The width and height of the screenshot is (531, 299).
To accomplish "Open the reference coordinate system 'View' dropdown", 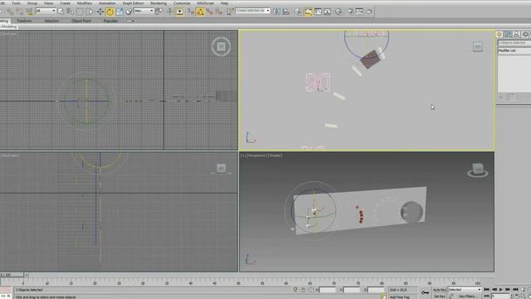I will pyautogui.click(x=144, y=11).
